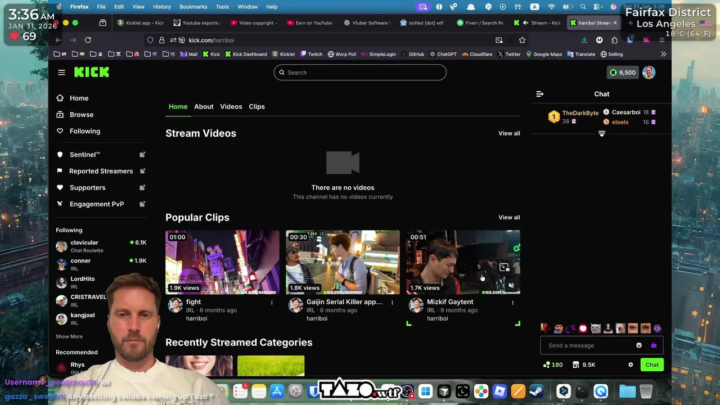Open the ChatGPT bookmark
Image resolution: width=720 pixels, height=405 pixels.
[x=443, y=54]
